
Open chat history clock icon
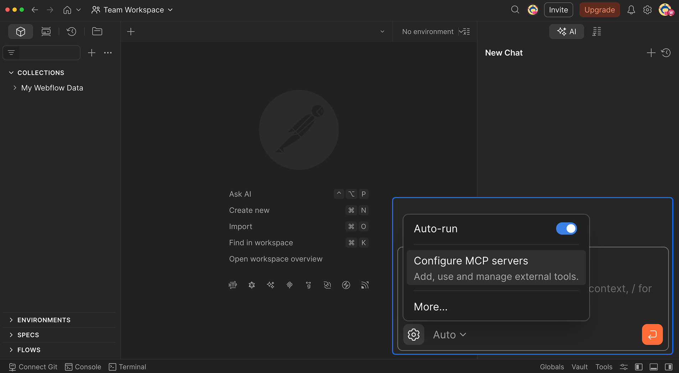coord(666,53)
